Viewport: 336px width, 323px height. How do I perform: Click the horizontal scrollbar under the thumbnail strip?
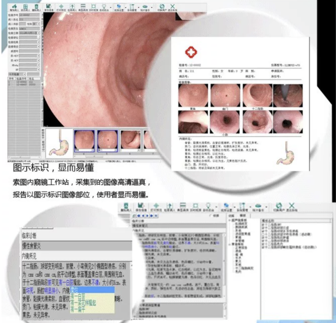pyautogui.click(x=94, y=157)
